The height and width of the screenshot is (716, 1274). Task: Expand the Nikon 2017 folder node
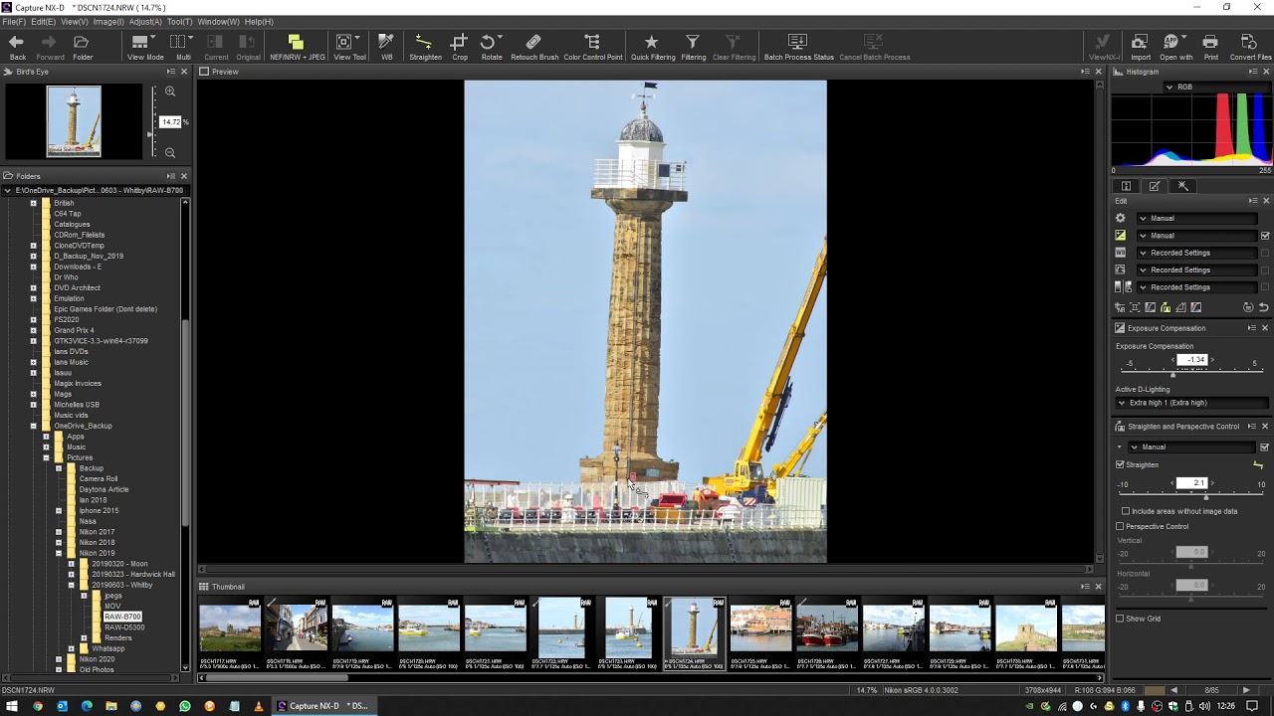tap(59, 532)
